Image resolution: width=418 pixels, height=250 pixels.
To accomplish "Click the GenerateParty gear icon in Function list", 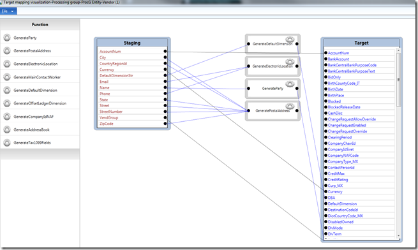I will click(x=7, y=38).
